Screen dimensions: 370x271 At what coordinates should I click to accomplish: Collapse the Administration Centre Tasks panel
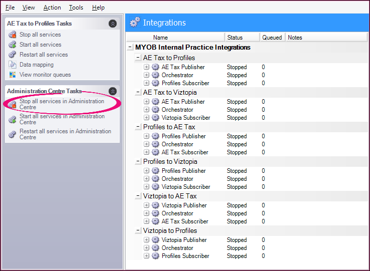(113, 91)
